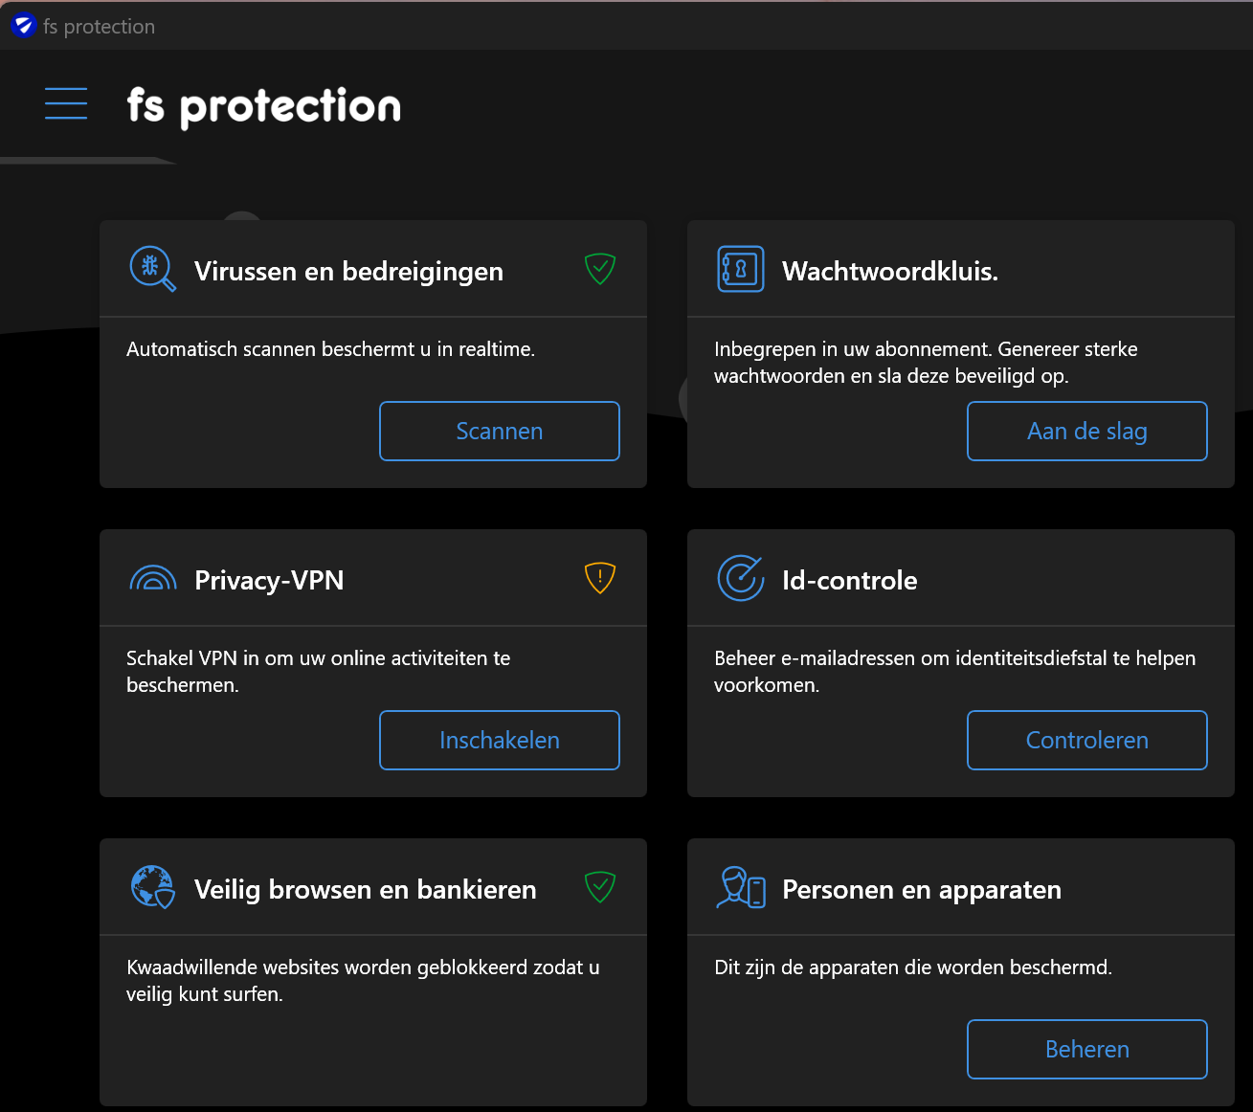Click the Id-controle radar icon
This screenshot has height=1112, width=1253.
740,578
